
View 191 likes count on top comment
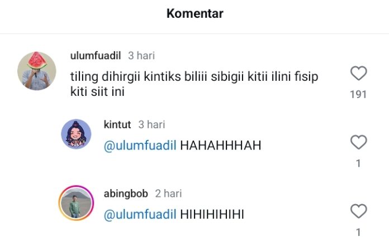tap(358, 94)
